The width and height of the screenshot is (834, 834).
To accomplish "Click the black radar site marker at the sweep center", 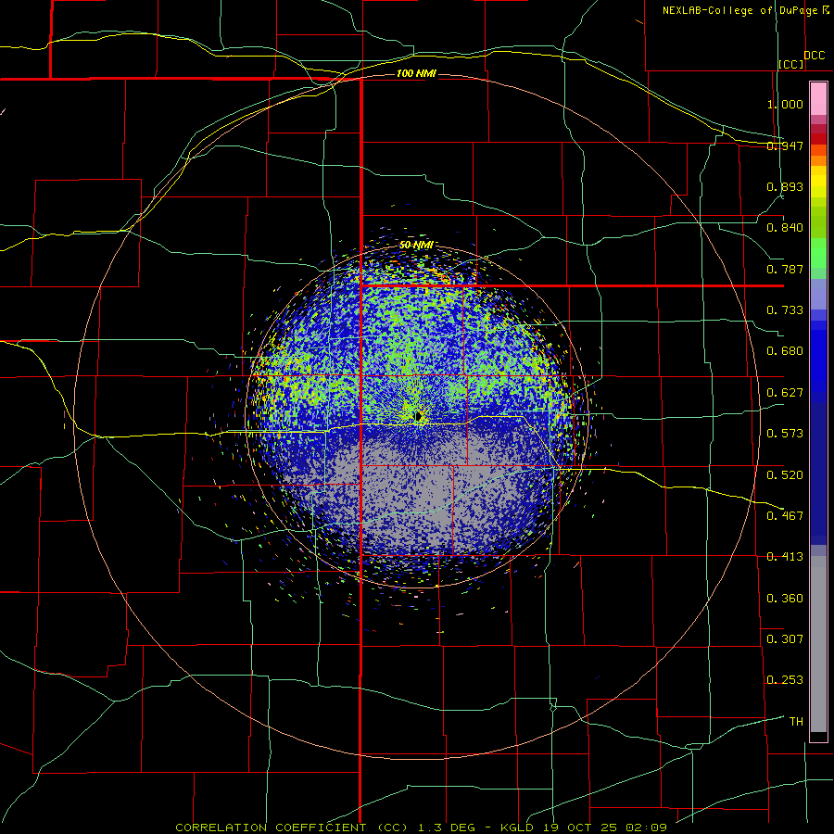I will pos(419,415).
